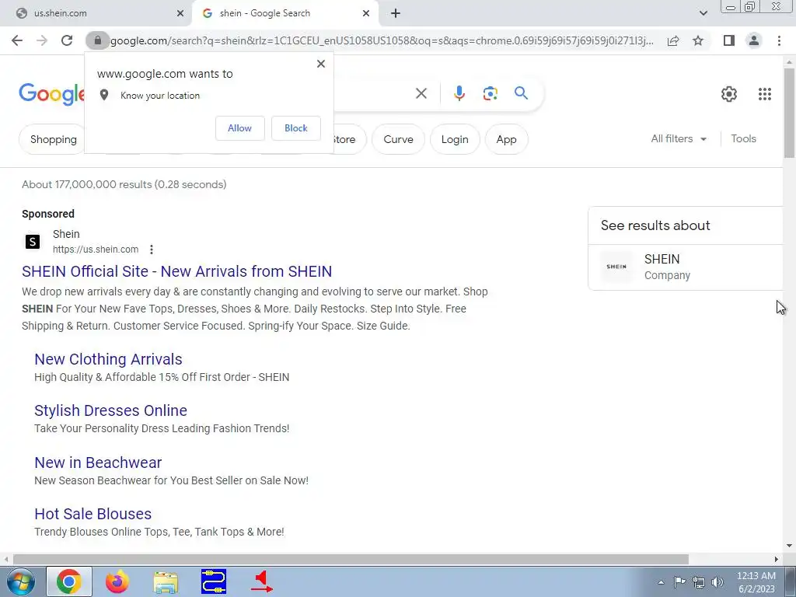796x597 pixels.
Task: Select the Curve filter chip
Action: tap(398, 139)
